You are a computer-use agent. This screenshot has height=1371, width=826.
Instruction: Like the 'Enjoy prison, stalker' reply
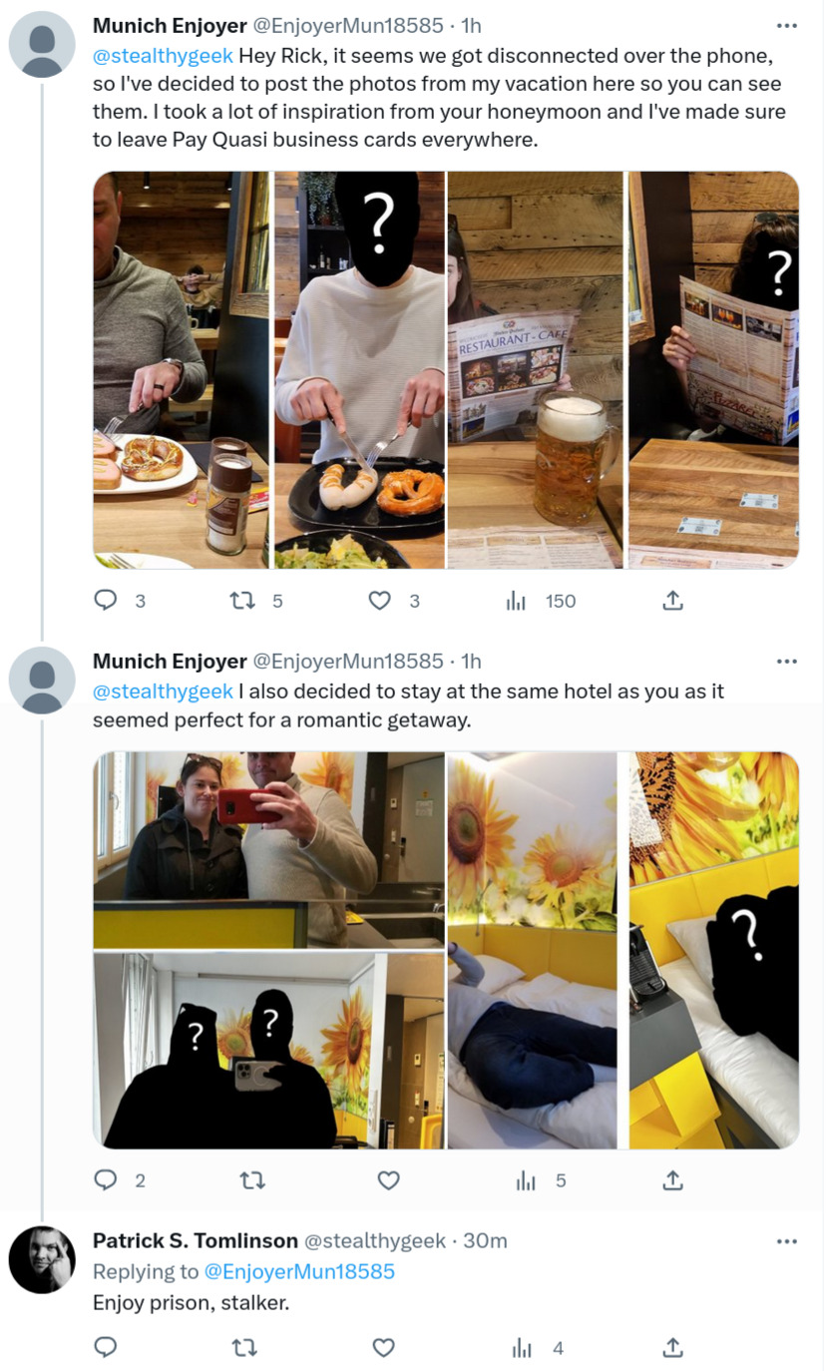click(384, 1348)
